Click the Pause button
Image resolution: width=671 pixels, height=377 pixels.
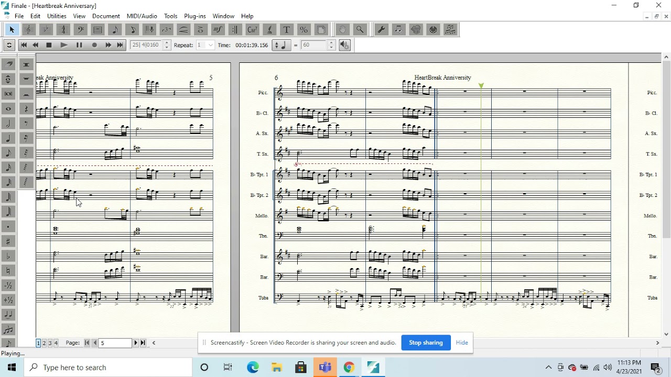[x=79, y=45]
